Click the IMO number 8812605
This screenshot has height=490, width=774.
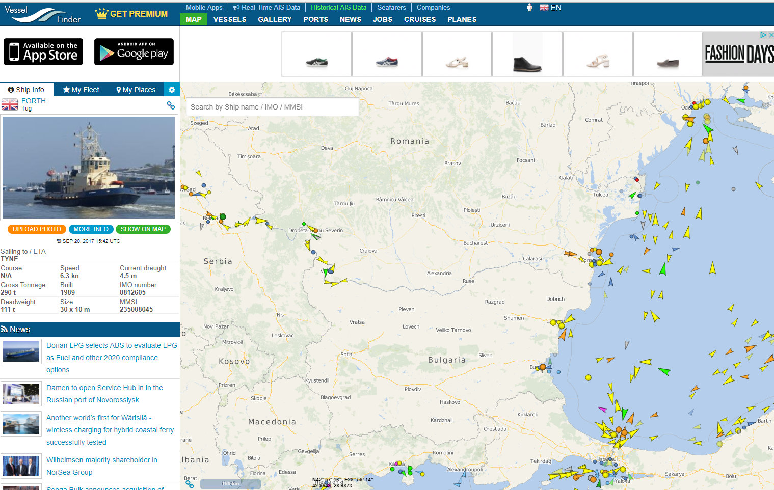coord(132,292)
